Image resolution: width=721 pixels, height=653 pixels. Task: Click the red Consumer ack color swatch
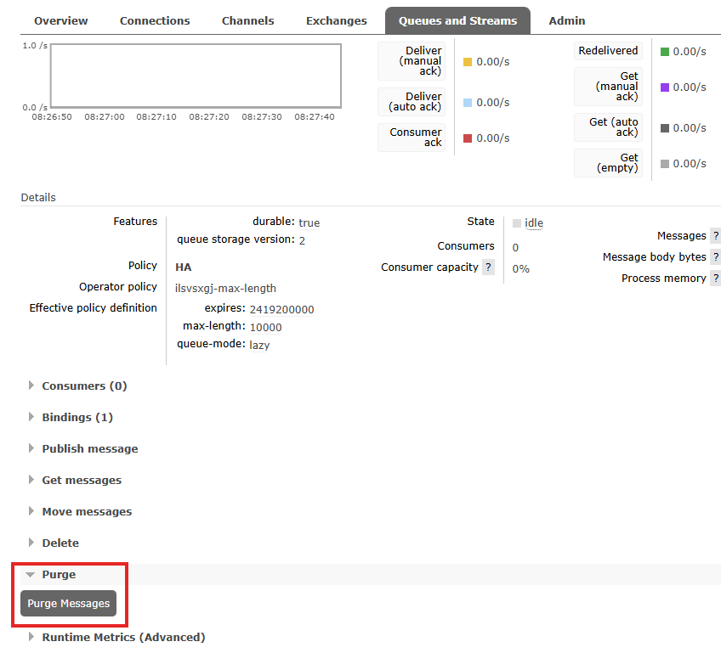468,138
